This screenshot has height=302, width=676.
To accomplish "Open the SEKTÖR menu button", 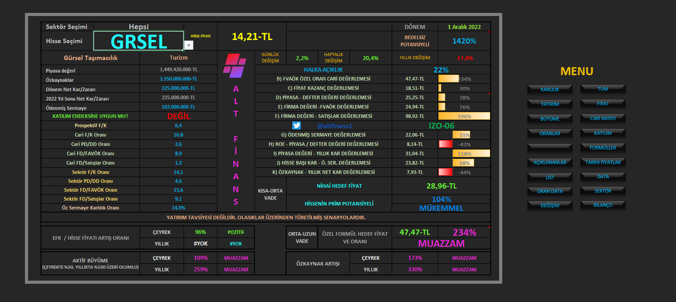I will (603, 191).
